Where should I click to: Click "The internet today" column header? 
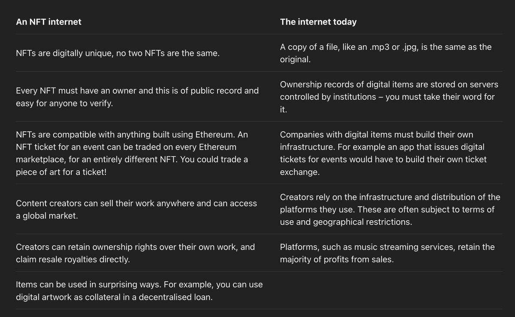tap(318, 22)
